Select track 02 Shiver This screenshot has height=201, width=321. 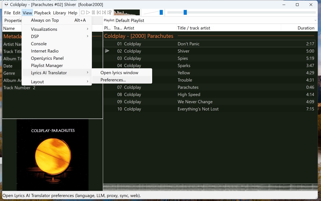point(209,51)
